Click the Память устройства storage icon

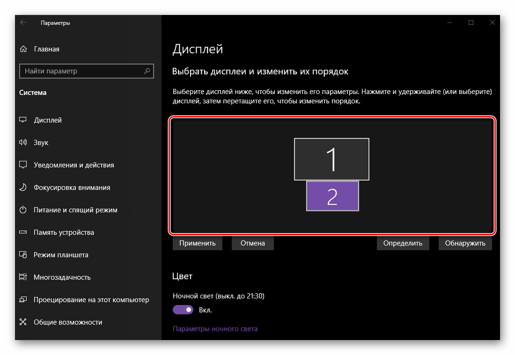[23, 232]
